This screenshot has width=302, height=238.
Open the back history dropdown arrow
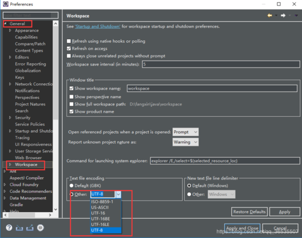(x=276, y=16)
